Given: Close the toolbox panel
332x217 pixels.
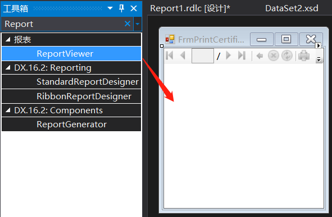Looking at the screenshot, I should [134, 8].
